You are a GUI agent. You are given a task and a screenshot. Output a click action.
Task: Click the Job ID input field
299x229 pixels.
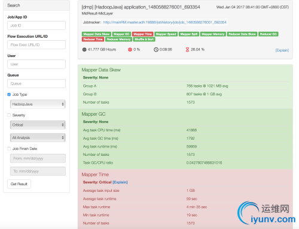click(x=36, y=25)
